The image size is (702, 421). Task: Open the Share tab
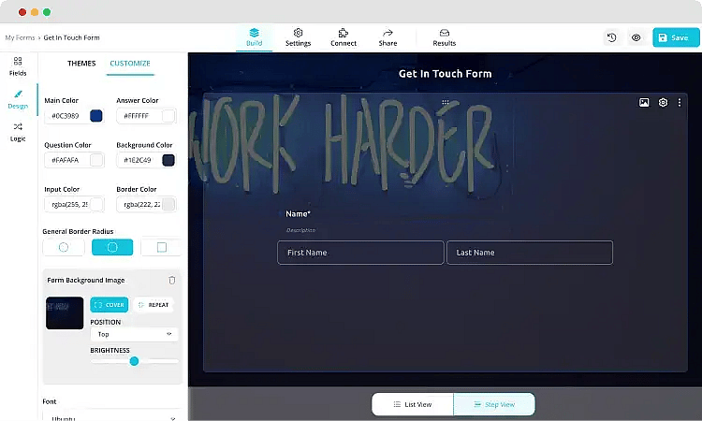click(388, 37)
